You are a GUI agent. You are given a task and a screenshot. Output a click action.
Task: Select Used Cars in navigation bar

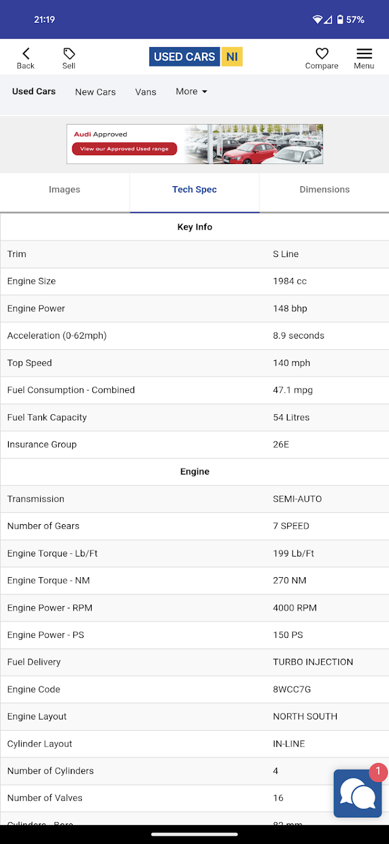coord(34,91)
